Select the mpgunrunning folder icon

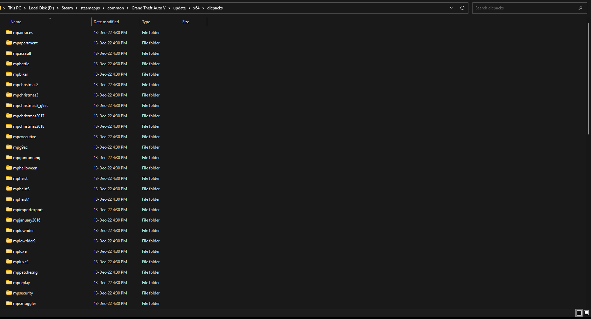[9, 158]
